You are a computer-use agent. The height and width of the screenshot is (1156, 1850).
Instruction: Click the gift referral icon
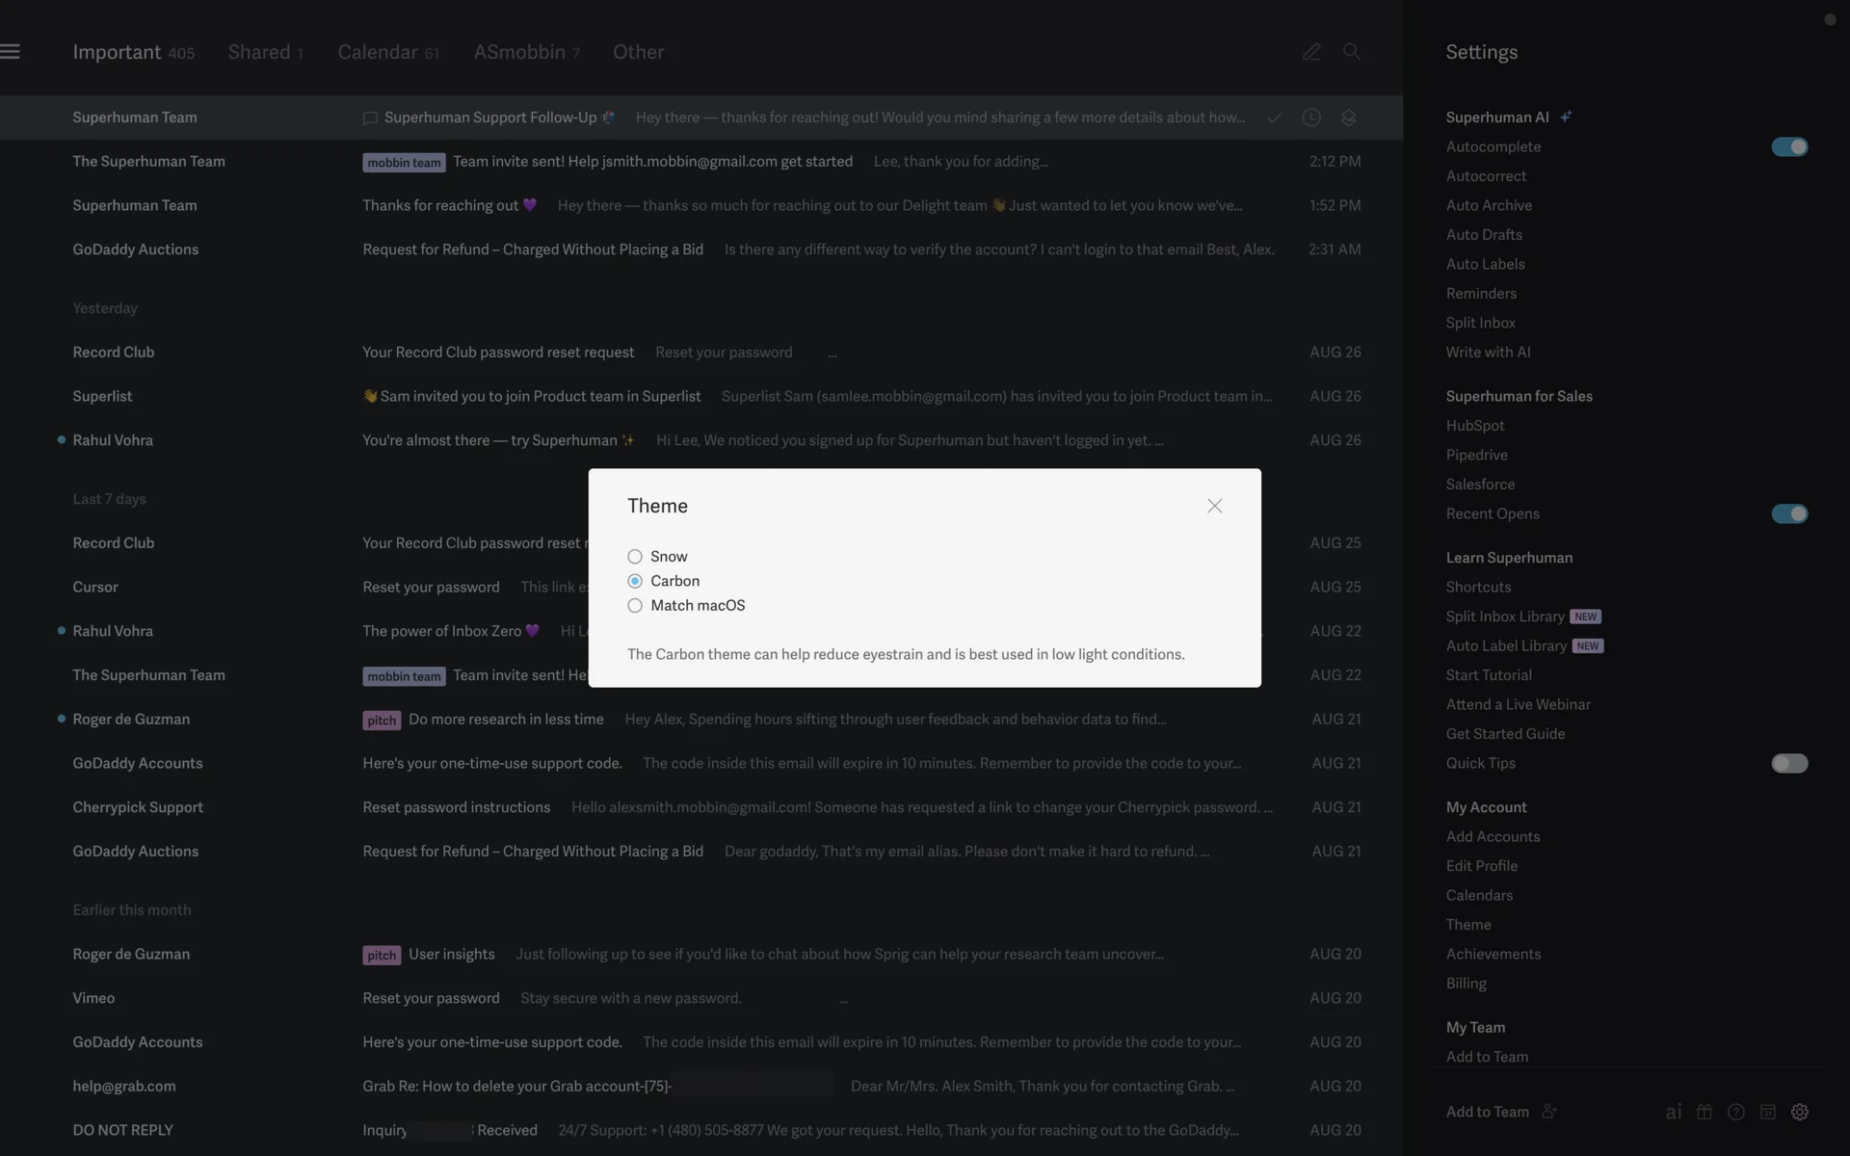pos(1705,1112)
